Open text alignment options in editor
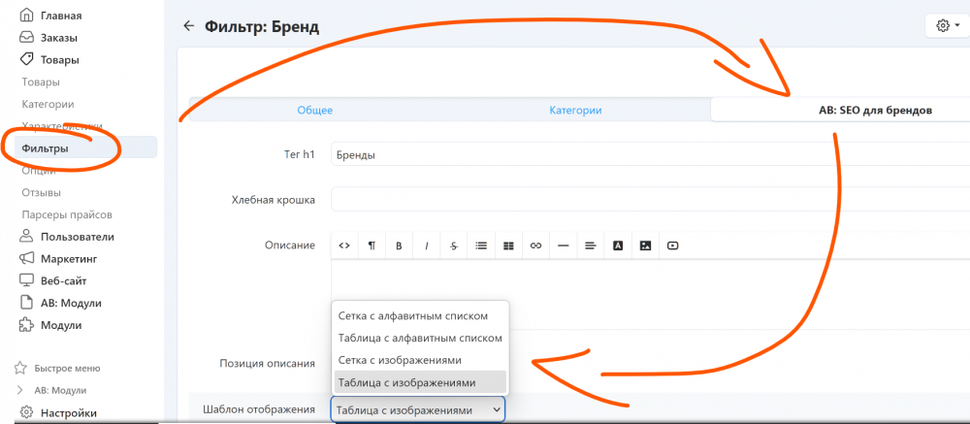Image resolution: width=970 pixels, height=424 pixels. (590, 245)
